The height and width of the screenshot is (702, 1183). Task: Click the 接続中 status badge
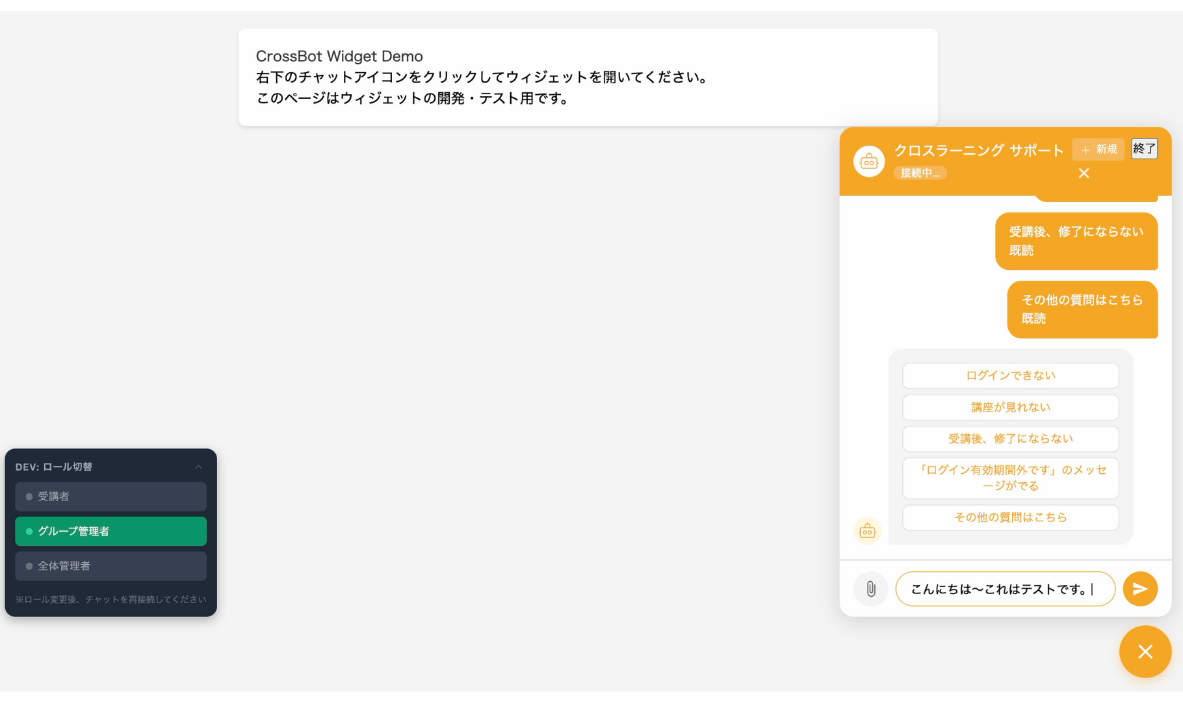920,173
